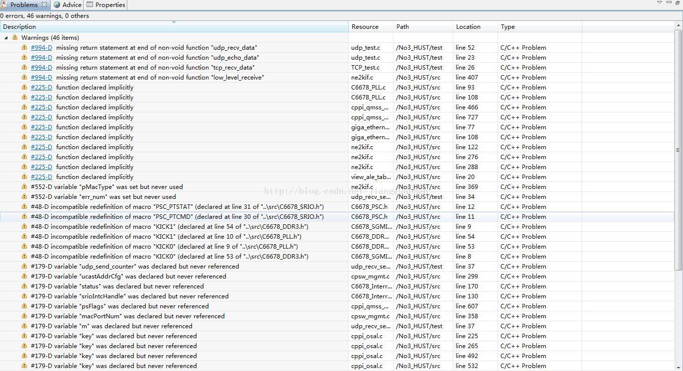683x371 pixels.
Task: Click warning icon of KICK0 line 8 row
Action: (x=24, y=257)
